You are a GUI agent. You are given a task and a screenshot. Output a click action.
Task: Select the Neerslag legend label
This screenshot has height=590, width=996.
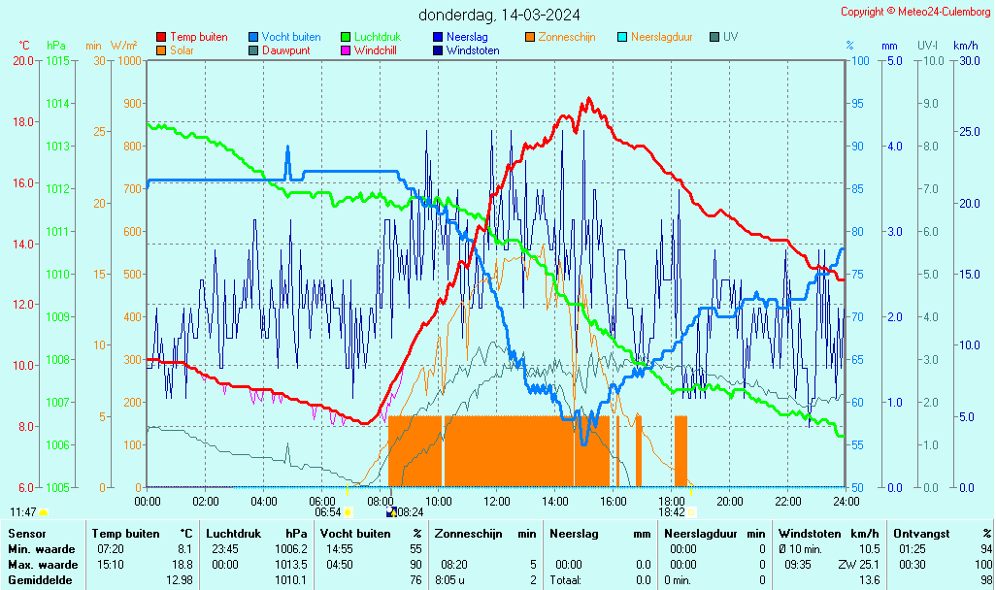tap(466, 37)
